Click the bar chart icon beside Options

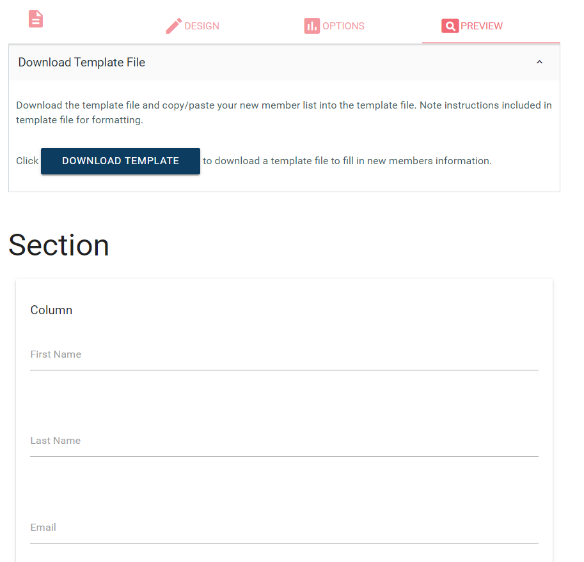312,26
